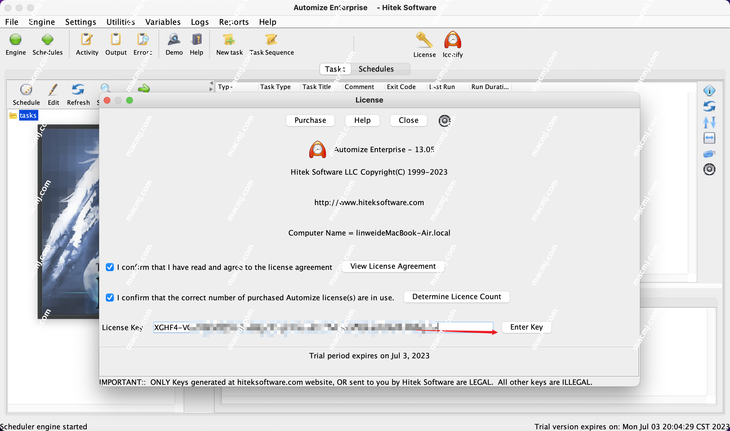Click the speaker icon on right sidebar
This screenshot has width=730, height=431.
coord(709,169)
